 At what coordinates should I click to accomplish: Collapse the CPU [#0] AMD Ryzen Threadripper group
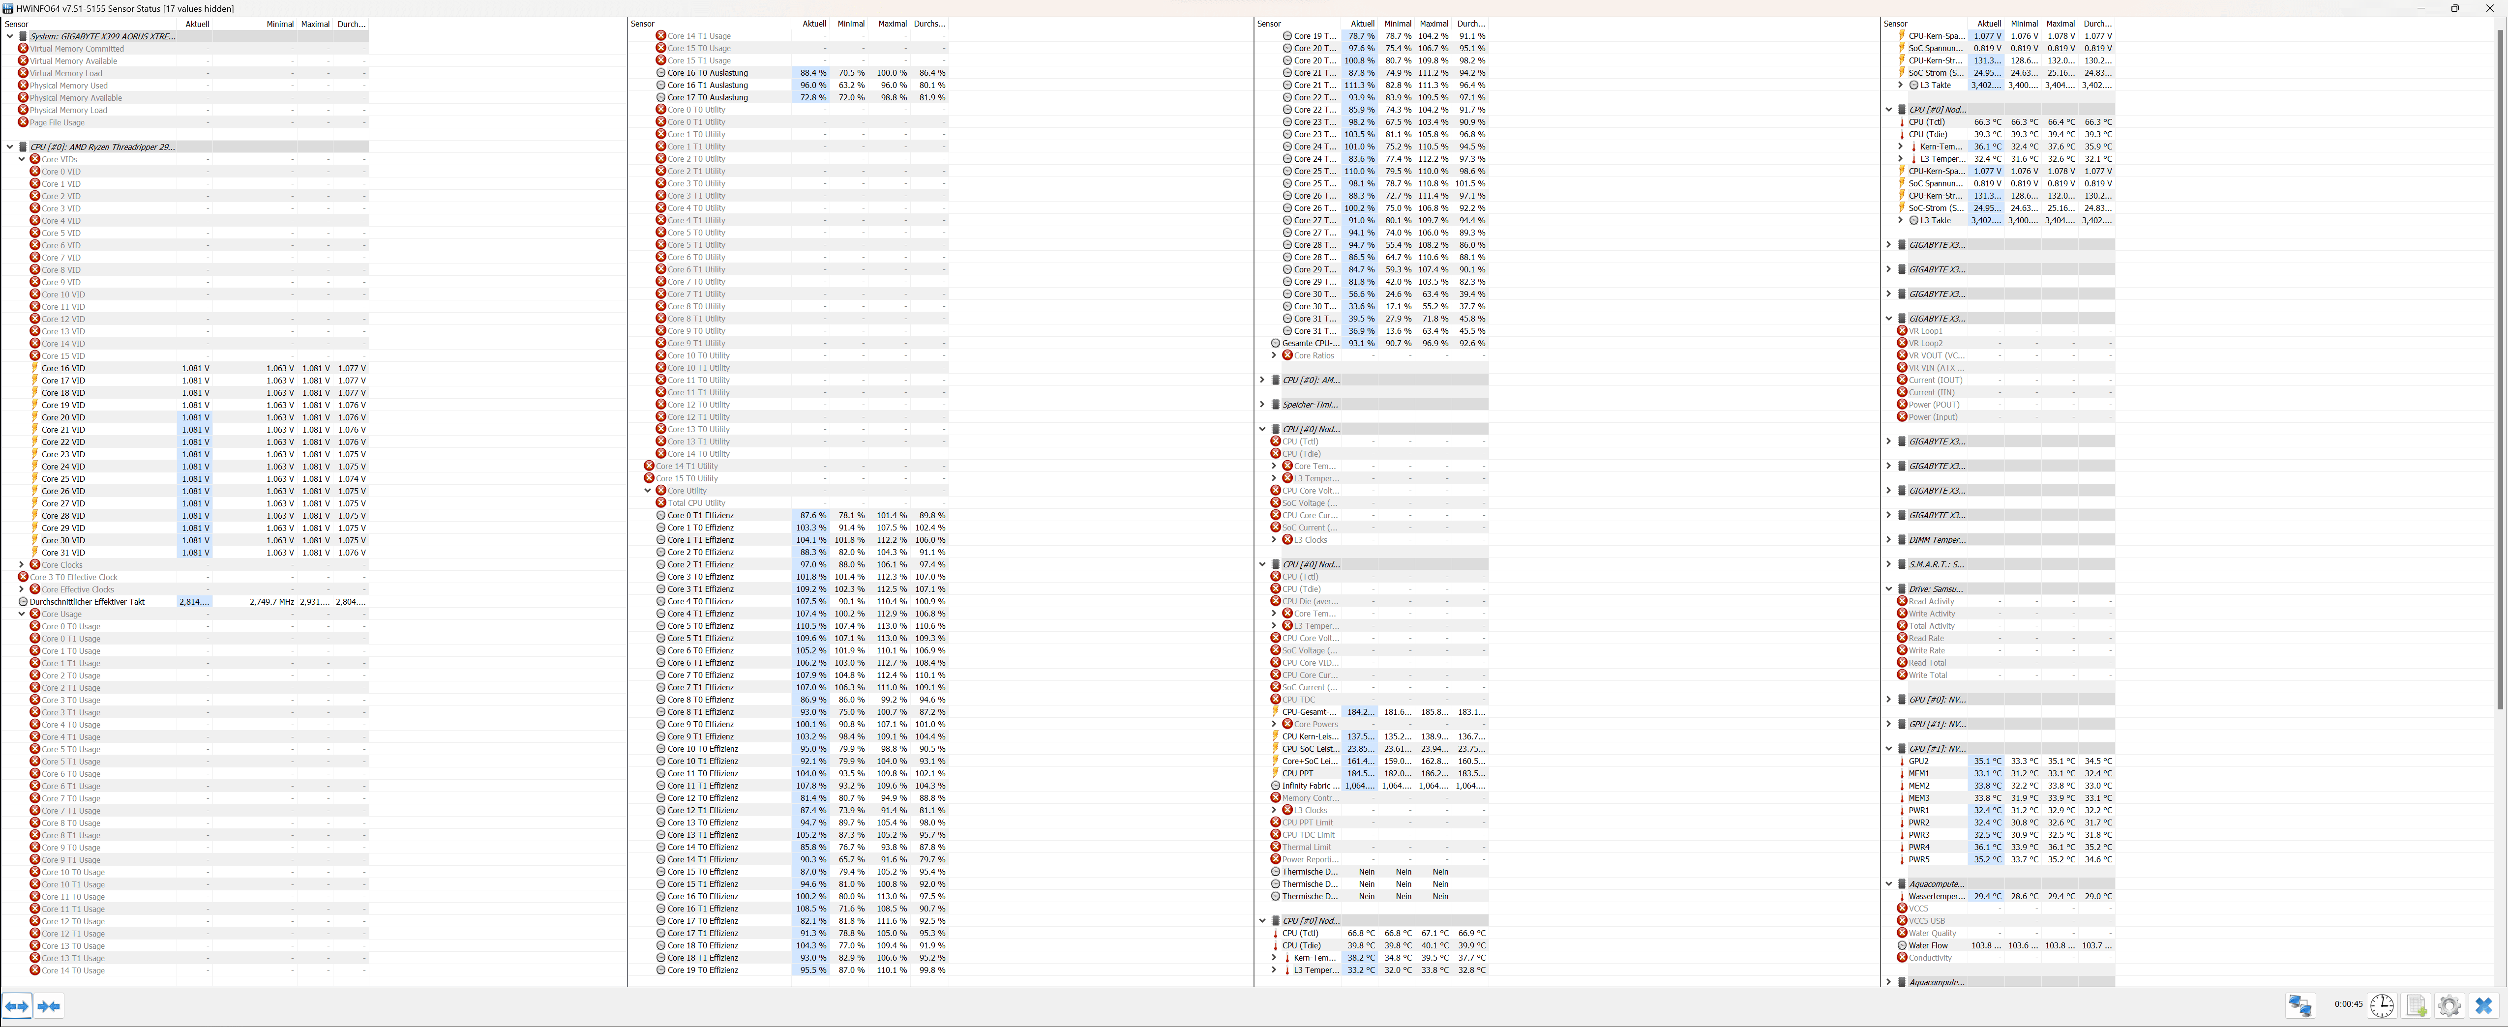click(x=11, y=147)
